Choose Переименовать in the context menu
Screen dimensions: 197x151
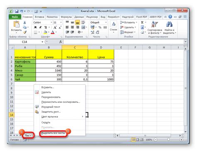tap(51, 97)
